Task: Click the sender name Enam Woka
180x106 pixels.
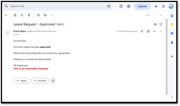Action: (x=19, y=31)
